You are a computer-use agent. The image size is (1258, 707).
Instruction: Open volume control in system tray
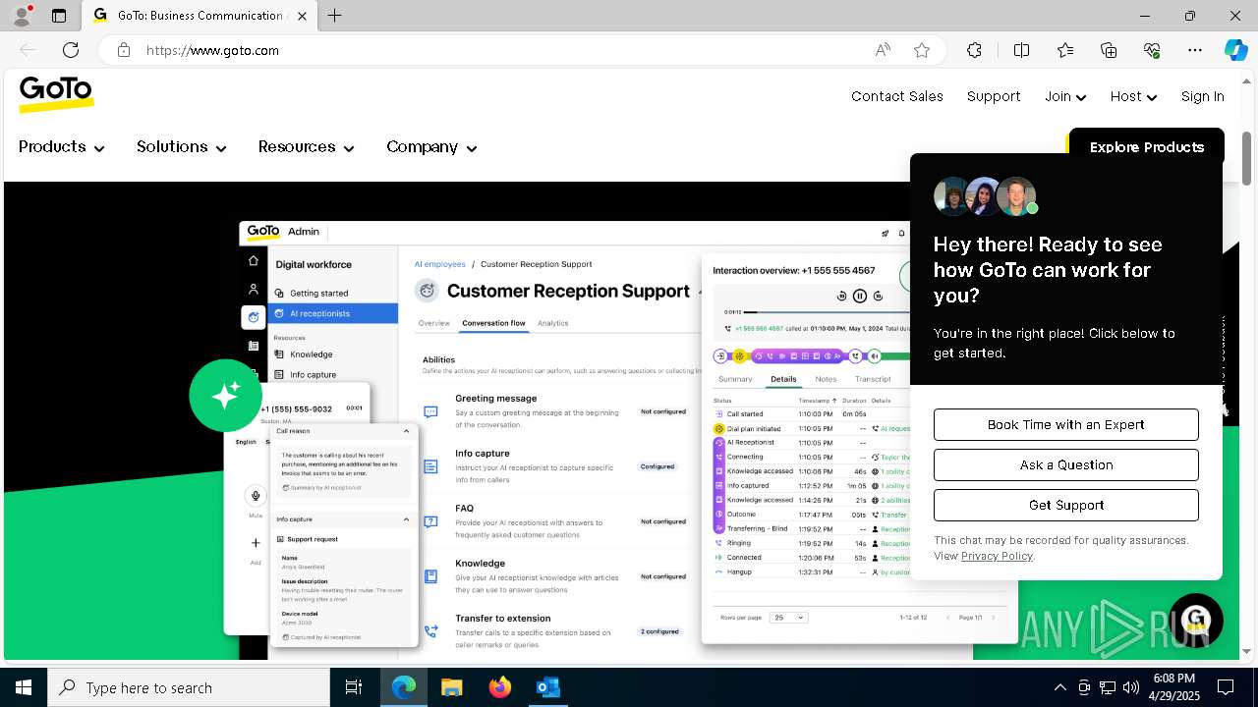pos(1131,687)
